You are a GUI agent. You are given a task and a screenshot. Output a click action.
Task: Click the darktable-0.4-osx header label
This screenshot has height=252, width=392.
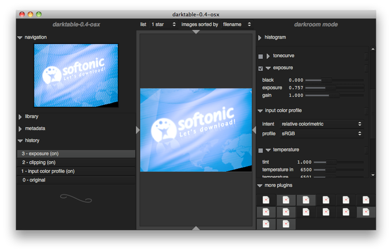[x=76, y=24]
